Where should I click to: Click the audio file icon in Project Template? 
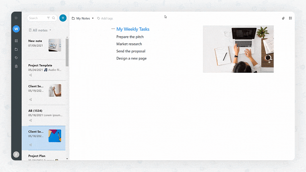[45, 70]
